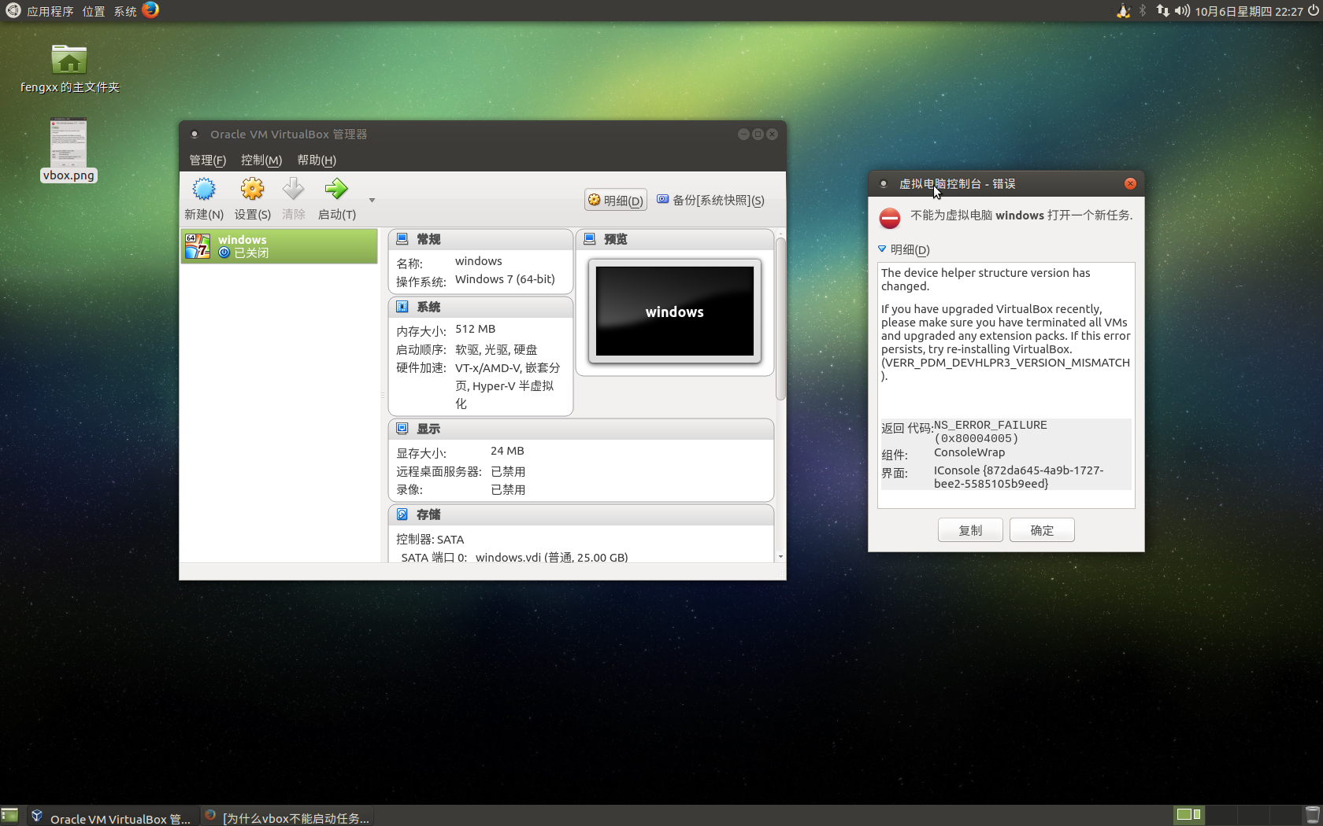Click the 确定 OK button in error dialog
Viewport: 1323px width, 826px height.
pyautogui.click(x=1042, y=530)
